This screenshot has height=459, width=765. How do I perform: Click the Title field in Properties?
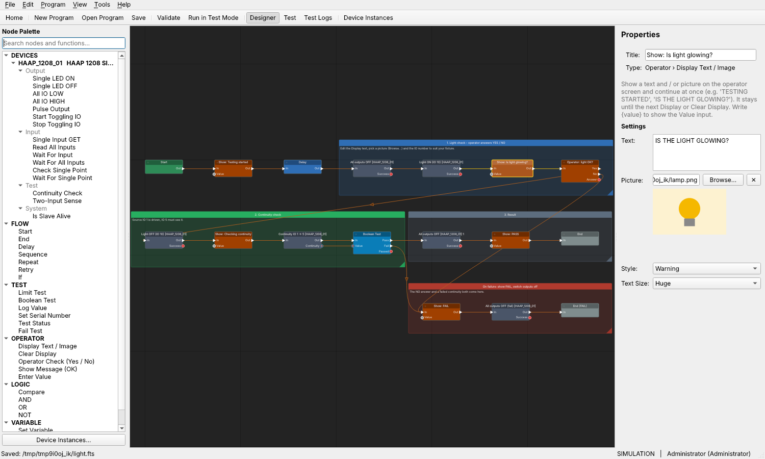pos(700,55)
